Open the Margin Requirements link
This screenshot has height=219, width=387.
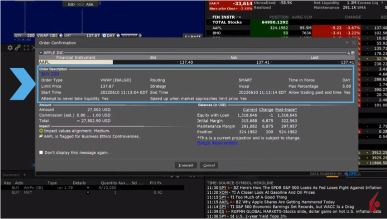tap(217, 143)
